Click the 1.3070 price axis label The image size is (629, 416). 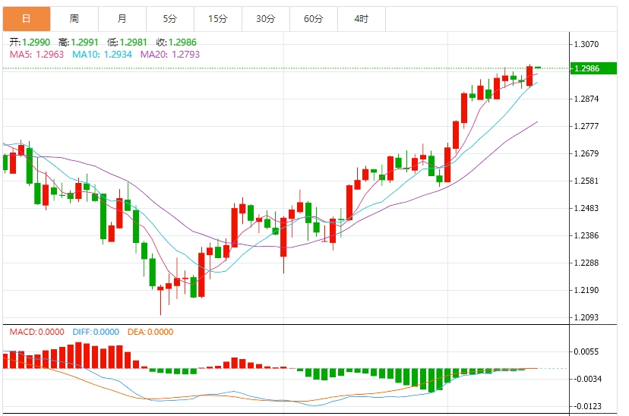tap(586, 44)
